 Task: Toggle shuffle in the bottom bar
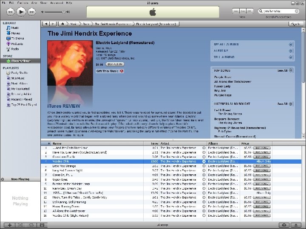(20, 225)
